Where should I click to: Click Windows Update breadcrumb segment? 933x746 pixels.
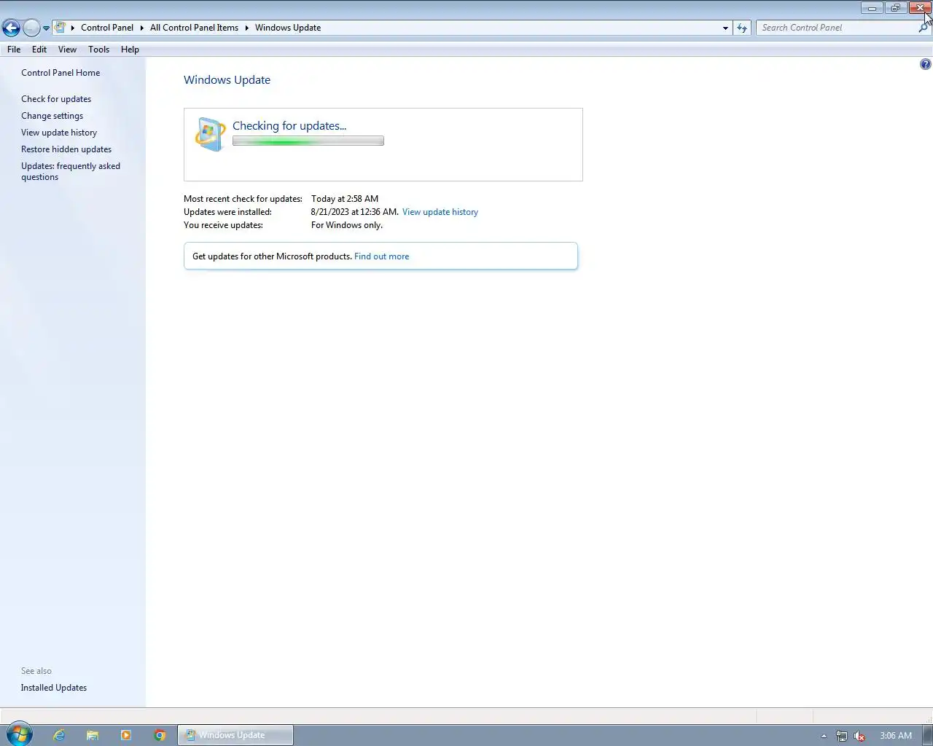click(288, 28)
